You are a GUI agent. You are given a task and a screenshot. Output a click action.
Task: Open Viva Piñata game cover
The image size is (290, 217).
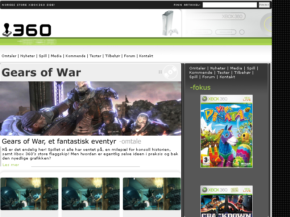[227, 131]
